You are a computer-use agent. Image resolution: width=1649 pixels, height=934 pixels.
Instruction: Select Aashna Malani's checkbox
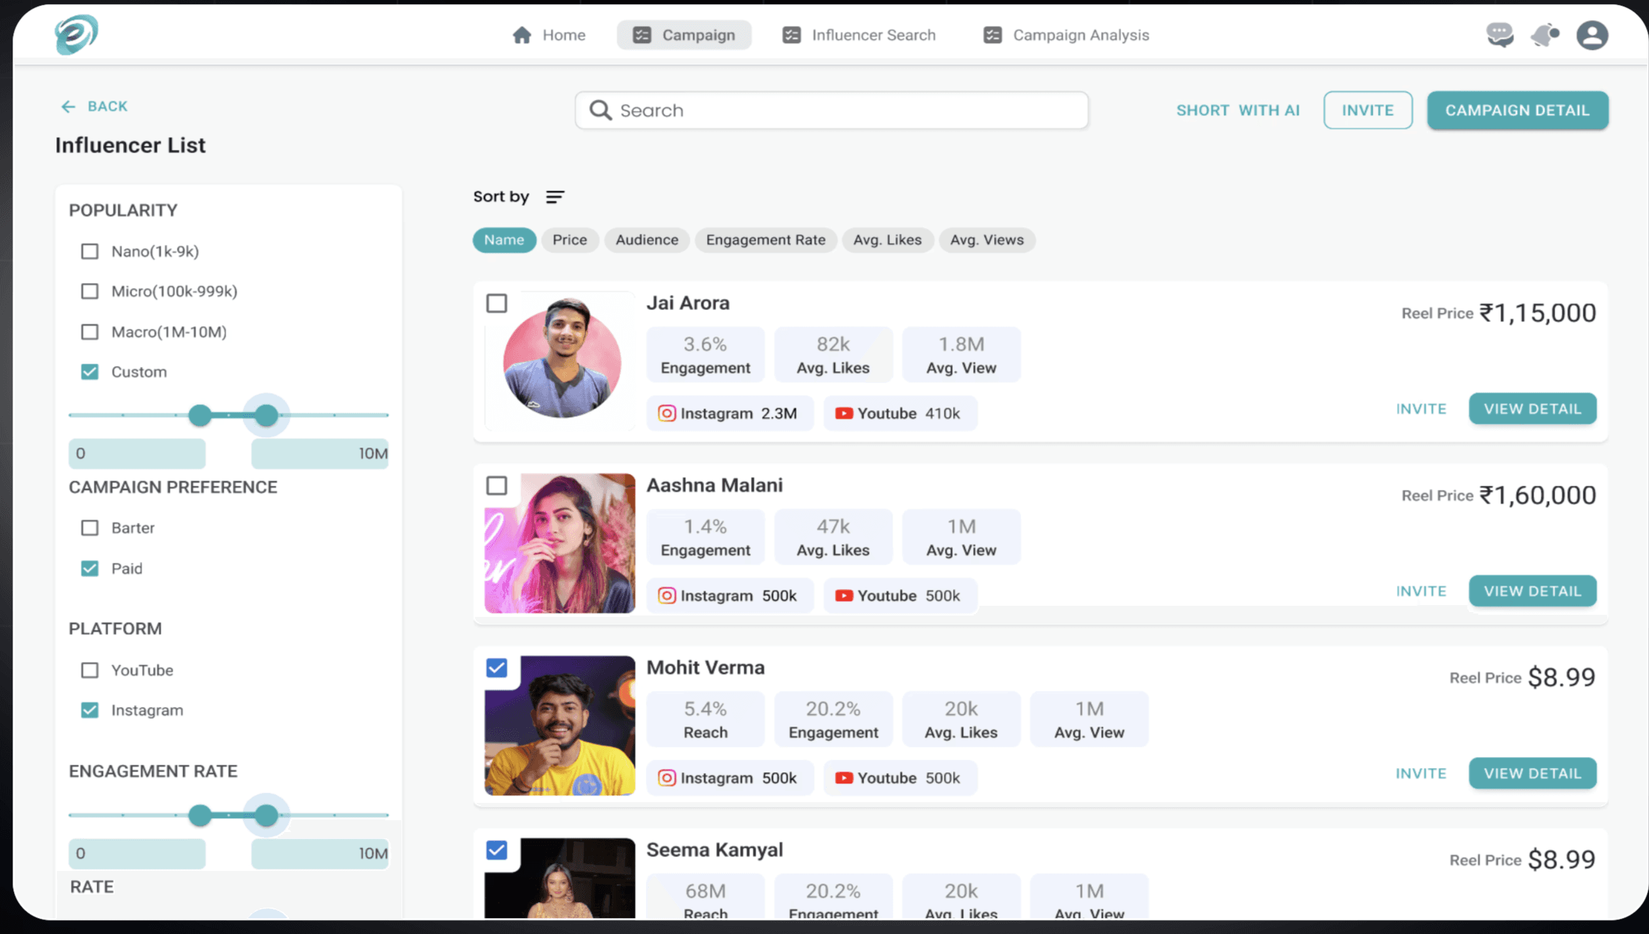coord(497,486)
